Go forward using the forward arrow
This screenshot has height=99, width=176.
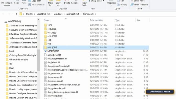click(x=9, y=14)
